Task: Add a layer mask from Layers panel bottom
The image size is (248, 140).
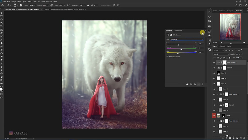Action: 230,138
